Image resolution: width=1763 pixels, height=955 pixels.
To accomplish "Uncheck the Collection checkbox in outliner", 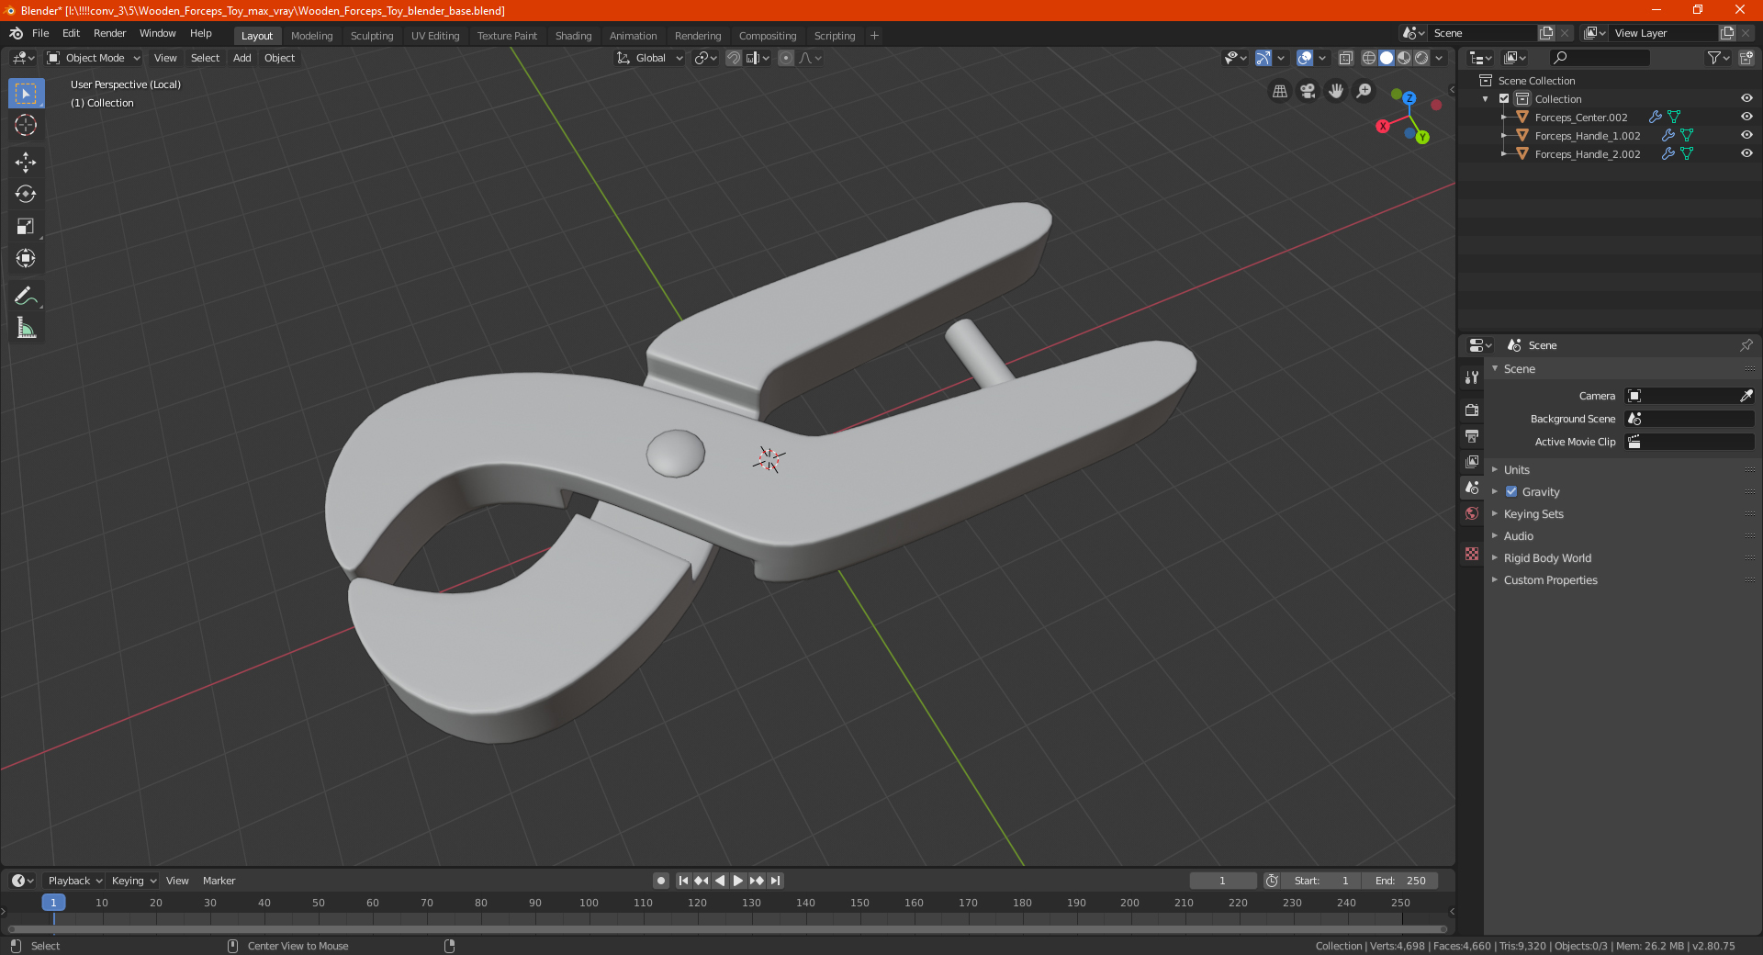I will point(1504,98).
